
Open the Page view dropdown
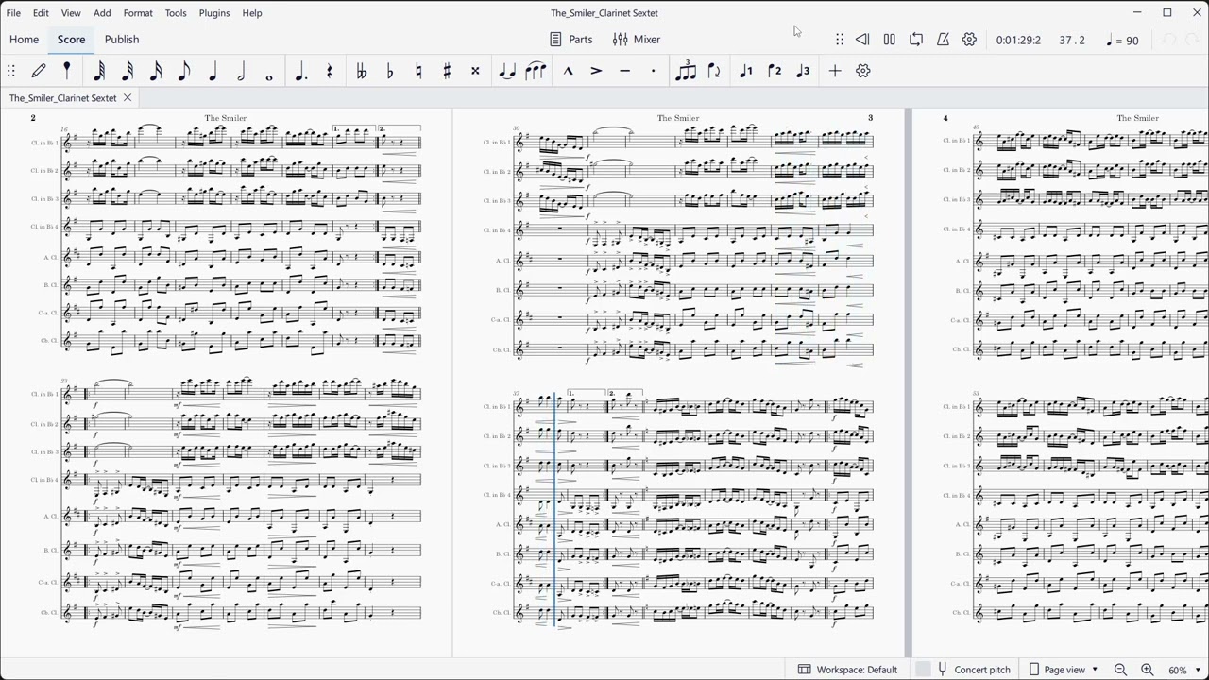(x=1064, y=670)
